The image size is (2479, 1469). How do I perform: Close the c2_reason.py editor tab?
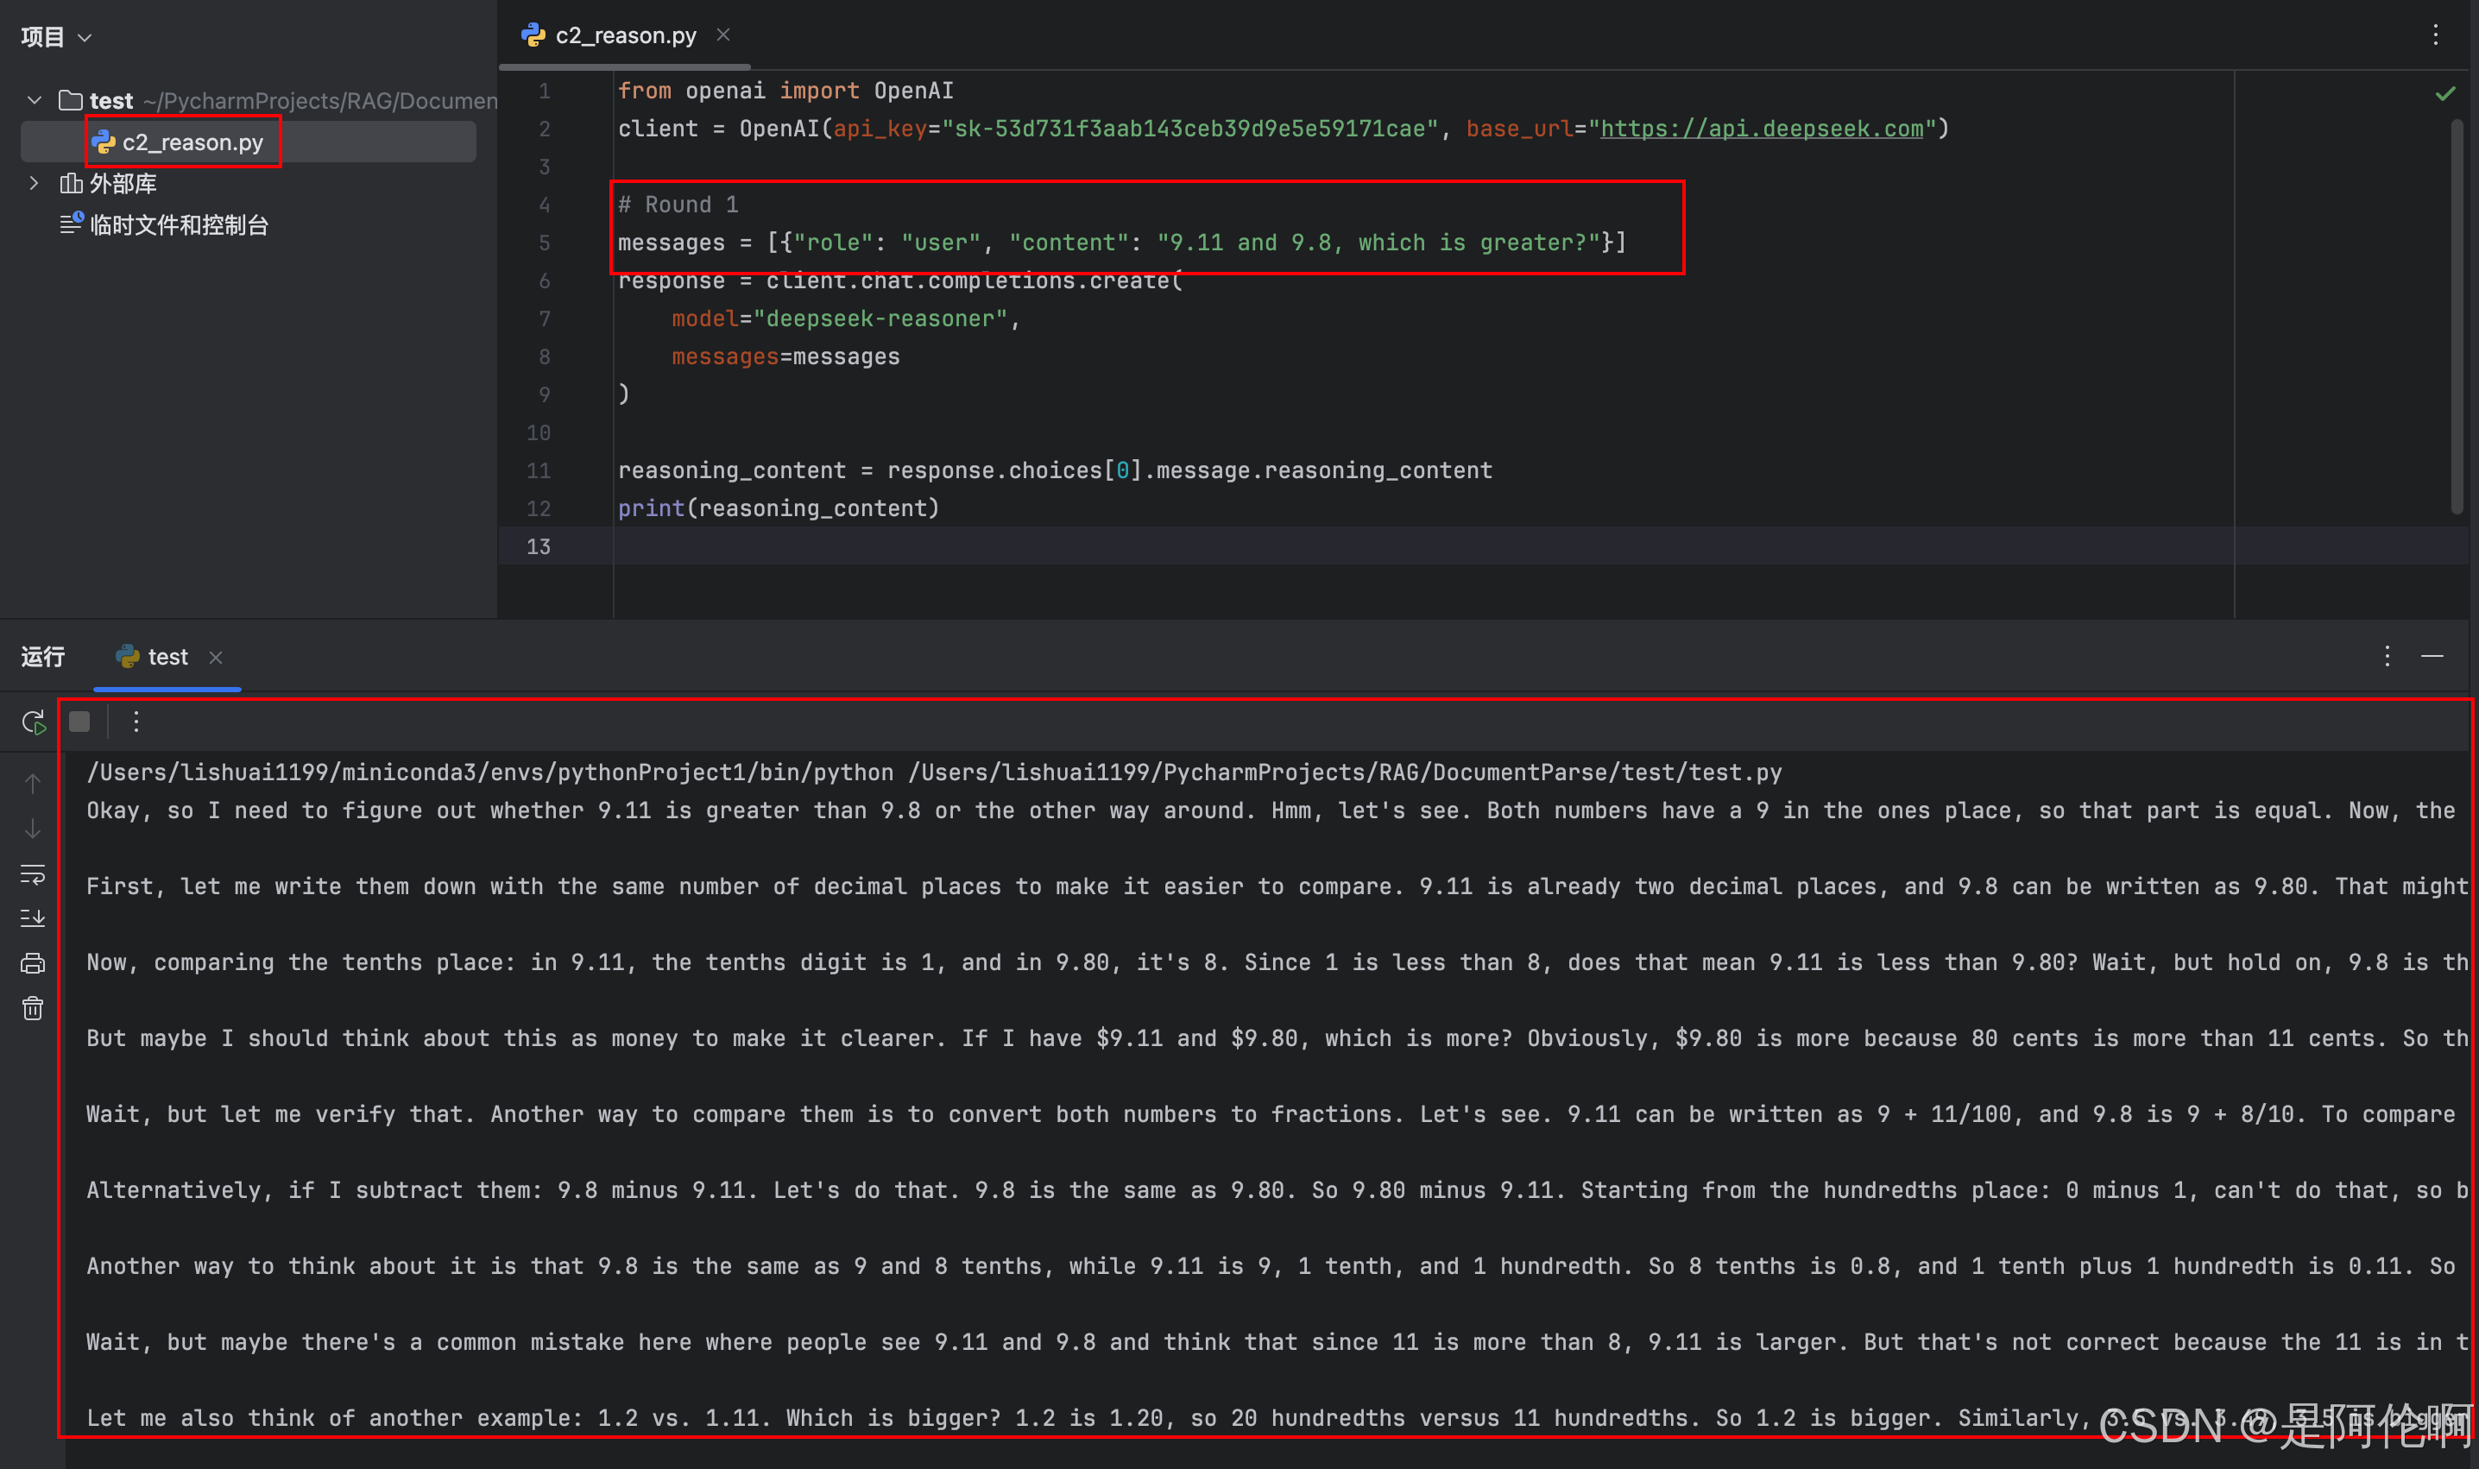723,35
